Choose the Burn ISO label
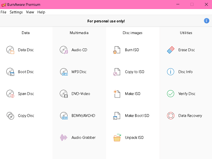This screenshot has height=159, width=212. (x=132, y=50)
